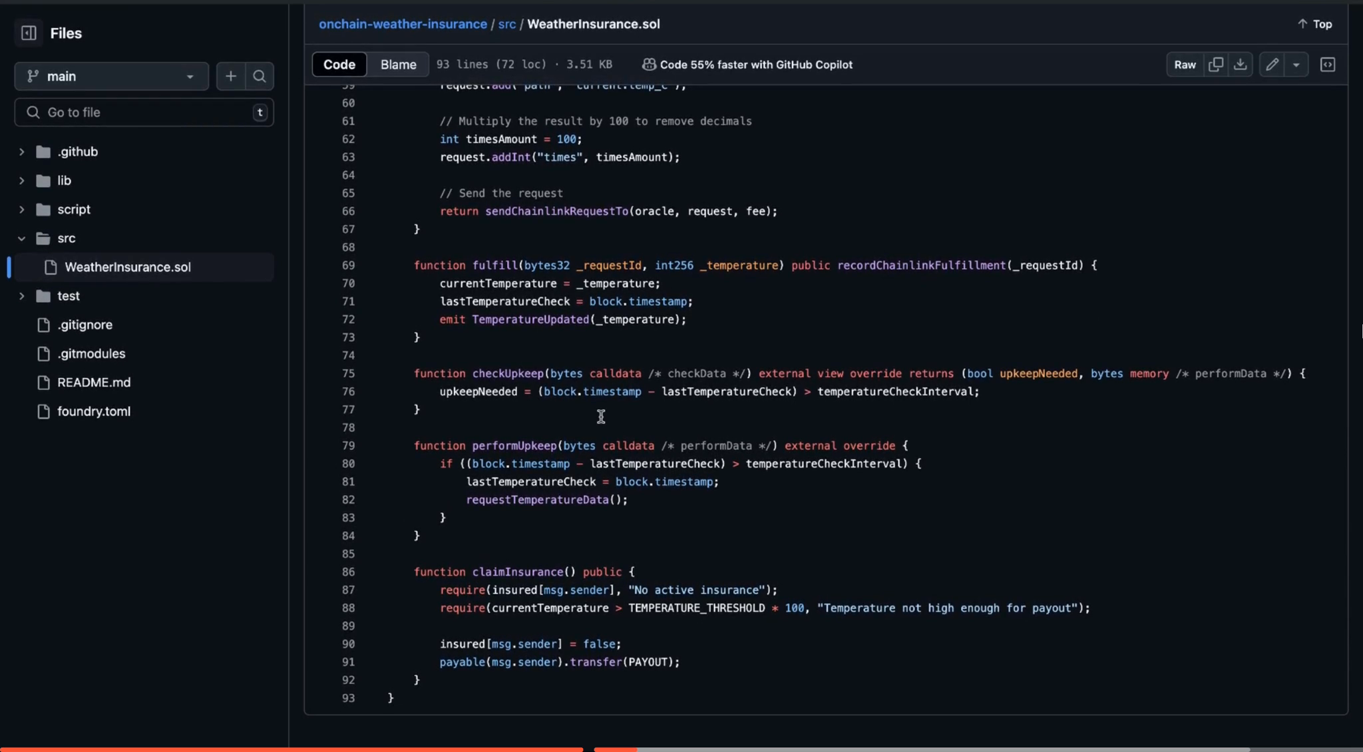Click the WeatherInsurance.sol file icon
The height and width of the screenshot is (752, 1363).
pos(51,267)
